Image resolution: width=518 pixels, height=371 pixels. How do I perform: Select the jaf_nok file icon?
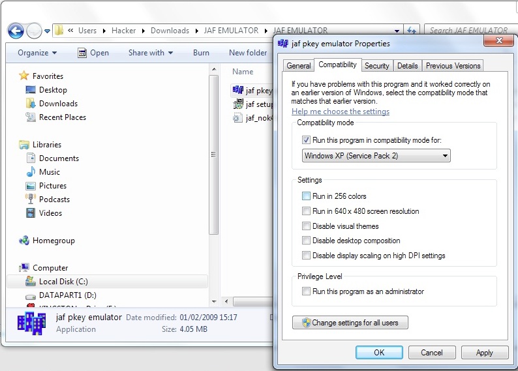[x=237, y=117]
